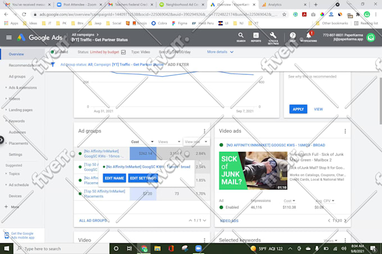Click the Google Ads logo

[x=40, y=38]
